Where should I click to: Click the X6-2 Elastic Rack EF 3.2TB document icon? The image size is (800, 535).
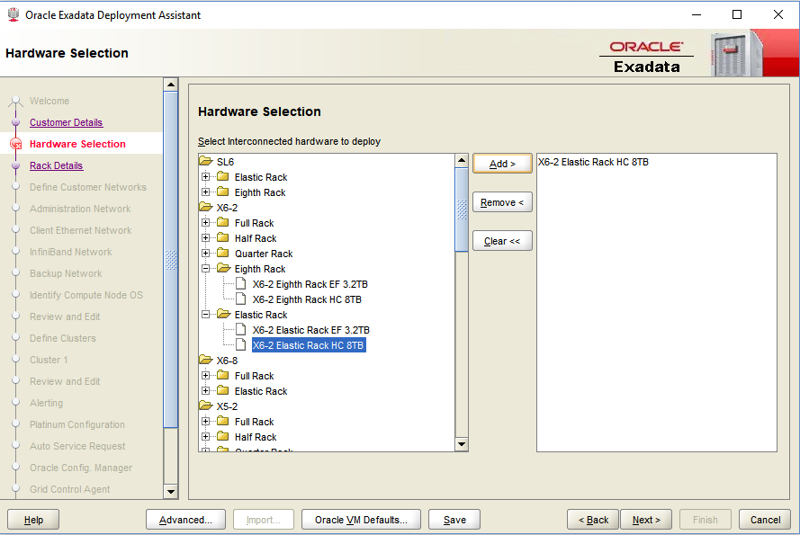coord(240,330)
